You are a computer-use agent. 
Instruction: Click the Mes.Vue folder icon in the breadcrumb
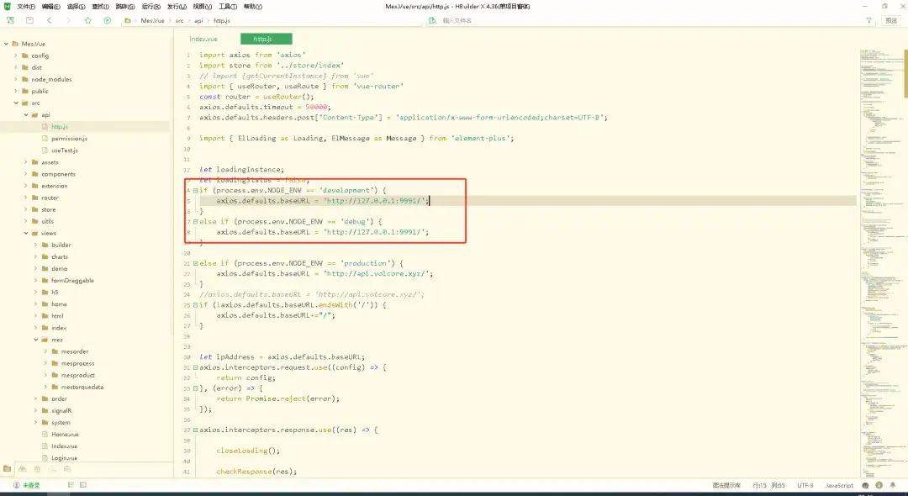[127, 20]
